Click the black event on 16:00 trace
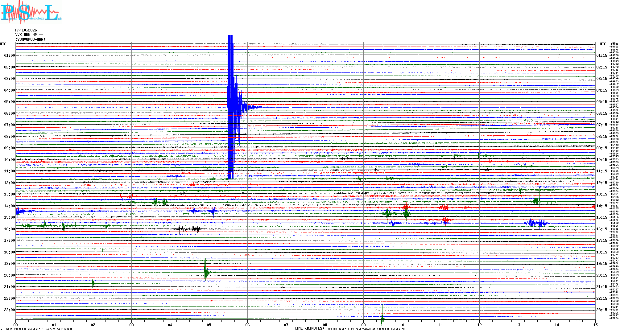This screenshot has height=333, width=620. click(189, 229)
